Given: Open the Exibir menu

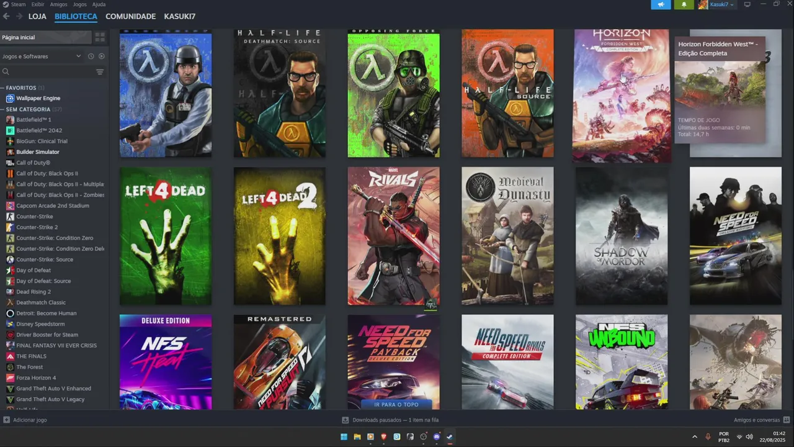Looking at the screenshot, I should coord(37,4).
